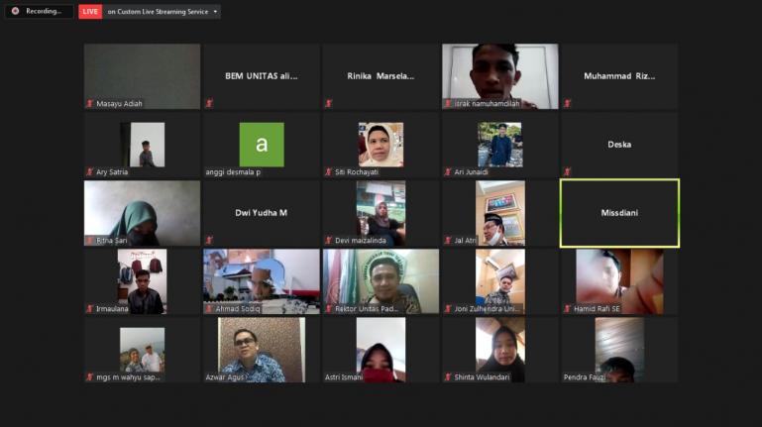Click muted mic icon beside Masayu Adiah
This screenshot has height=427, width=762.
(90, 103)
